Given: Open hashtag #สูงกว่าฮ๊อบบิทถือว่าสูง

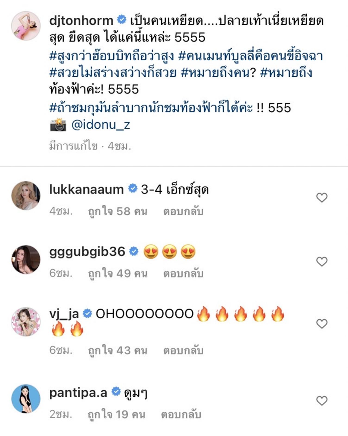Looking at the screenshot, I should click(x=112, y=56).
